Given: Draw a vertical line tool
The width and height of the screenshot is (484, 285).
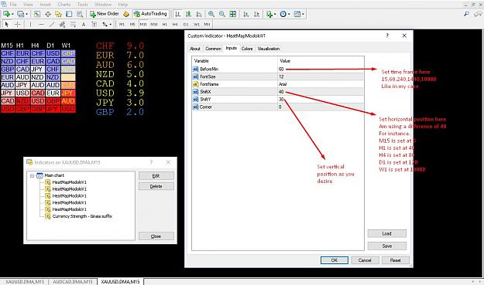Looking at the screenshot, I should [x=30, y=24].
